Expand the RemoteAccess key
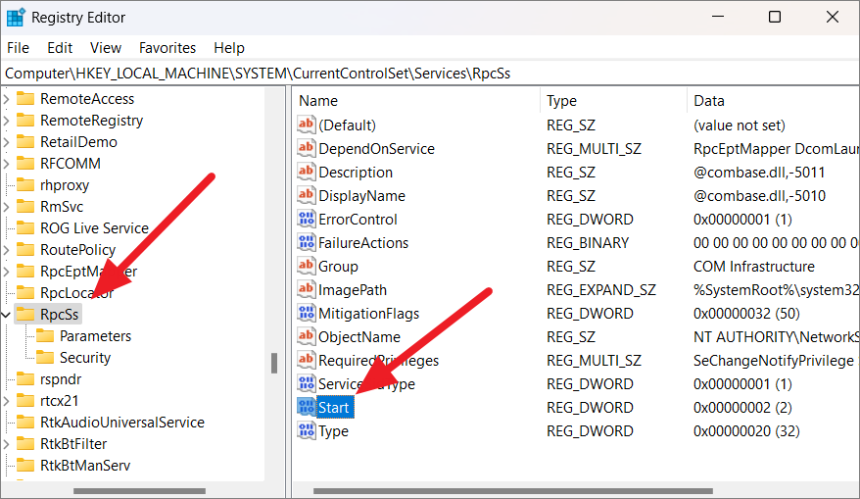Screen dimensions: 860x499 point(7,99)
